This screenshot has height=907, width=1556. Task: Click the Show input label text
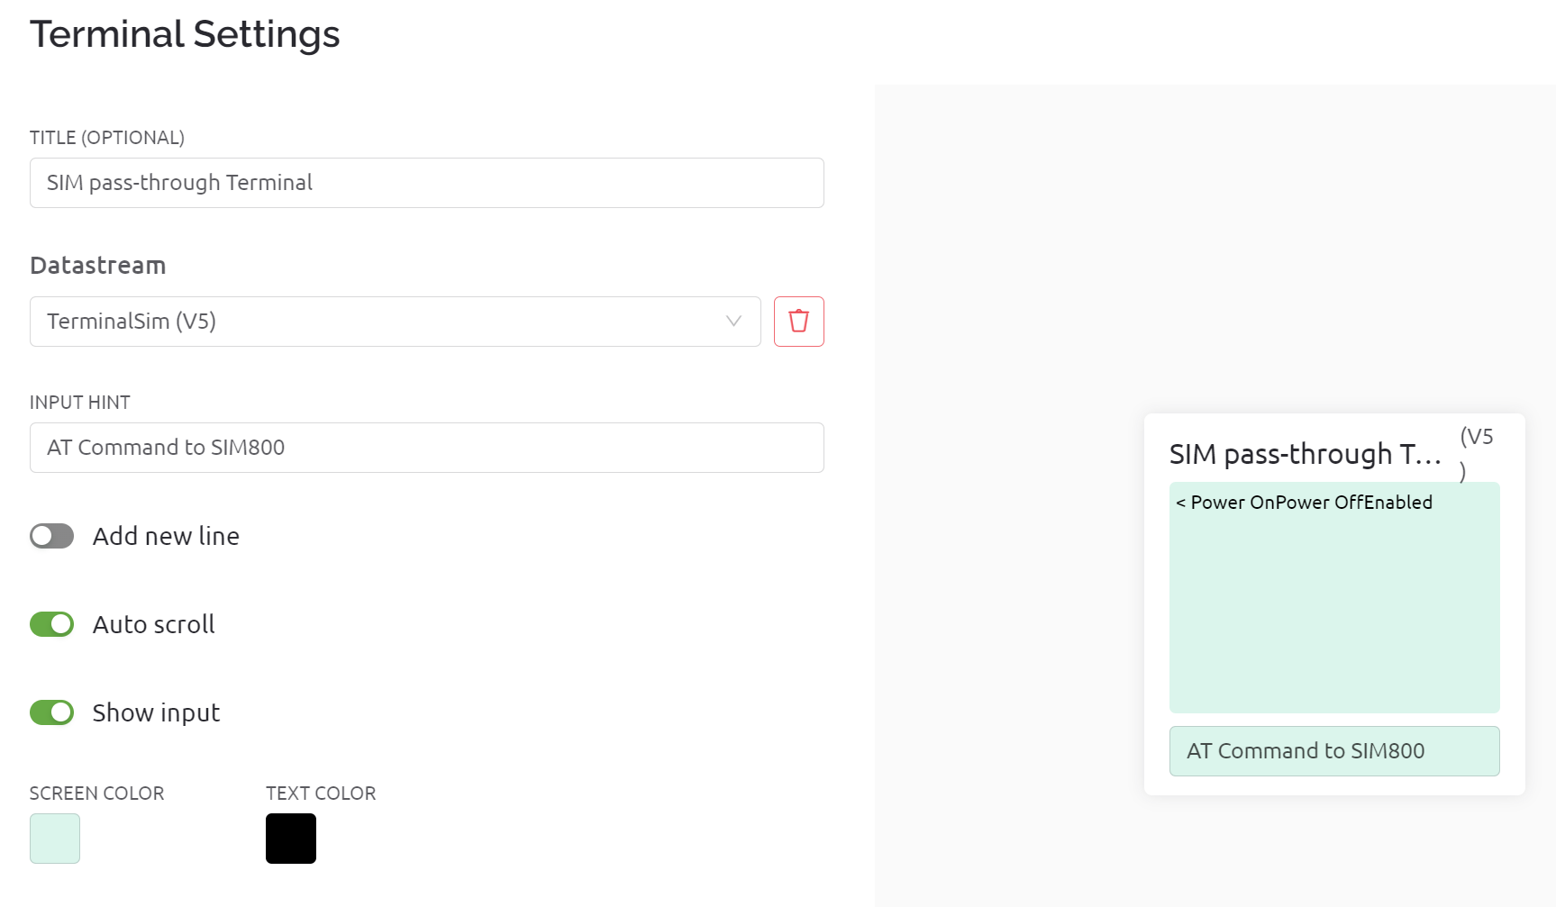[157, 712]
